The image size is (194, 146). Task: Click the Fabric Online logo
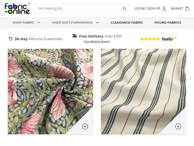point(17,8)
